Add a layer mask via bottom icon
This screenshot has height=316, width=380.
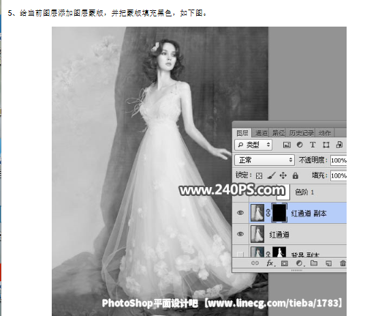click(285, 263)
